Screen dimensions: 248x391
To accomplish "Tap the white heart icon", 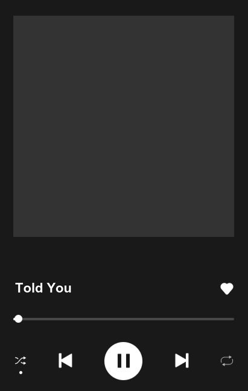I will (x=227, y=288).
